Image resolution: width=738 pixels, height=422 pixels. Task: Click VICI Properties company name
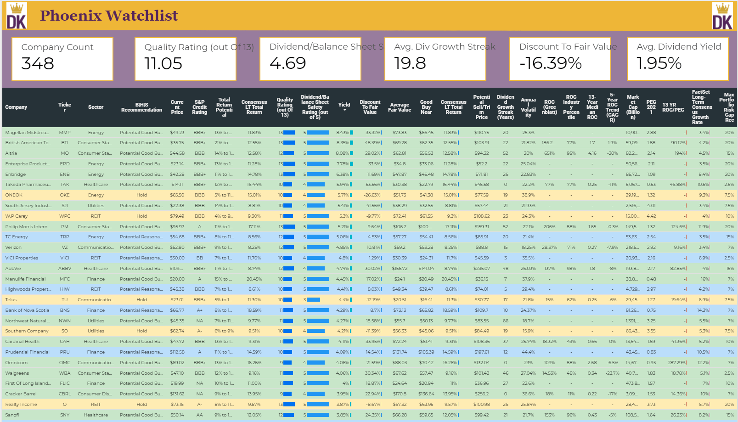pos(22,258)
